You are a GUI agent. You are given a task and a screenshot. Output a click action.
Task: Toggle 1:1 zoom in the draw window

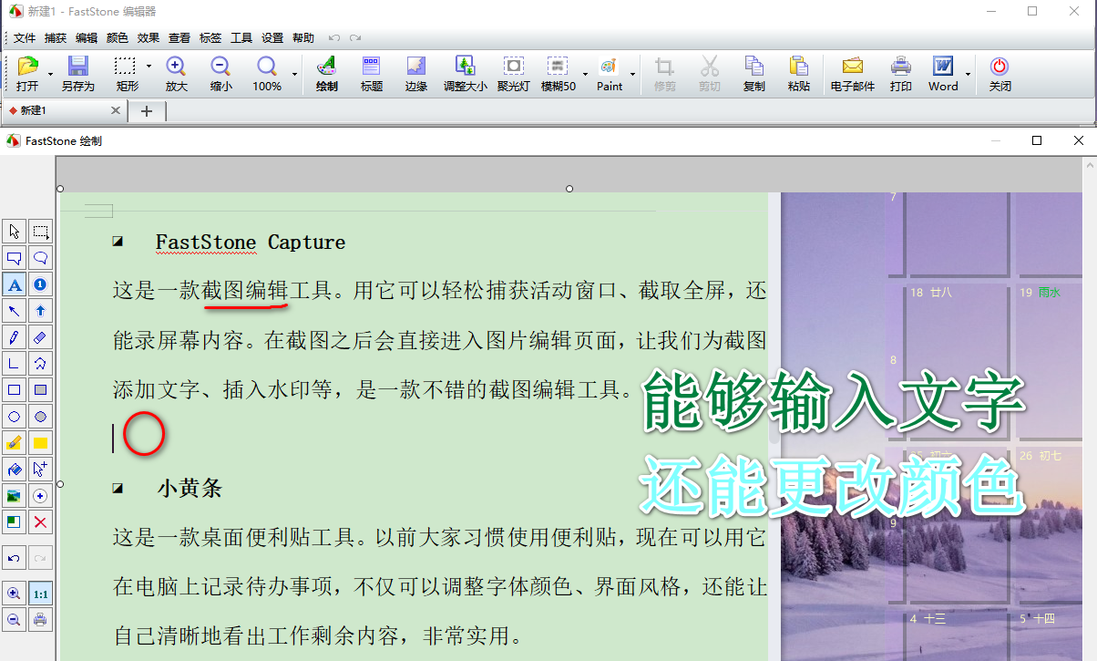[40, 593]
